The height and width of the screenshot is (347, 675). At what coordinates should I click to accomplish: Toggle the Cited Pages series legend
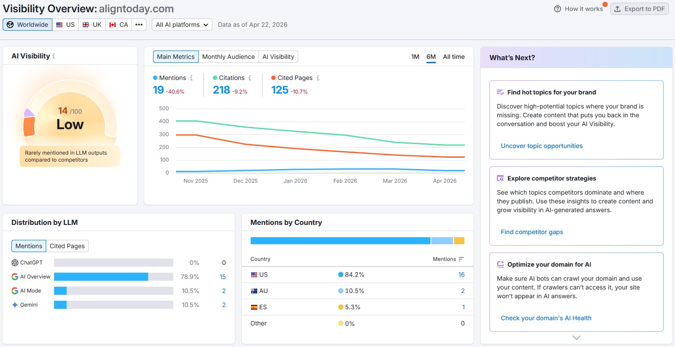coord(274,78)
